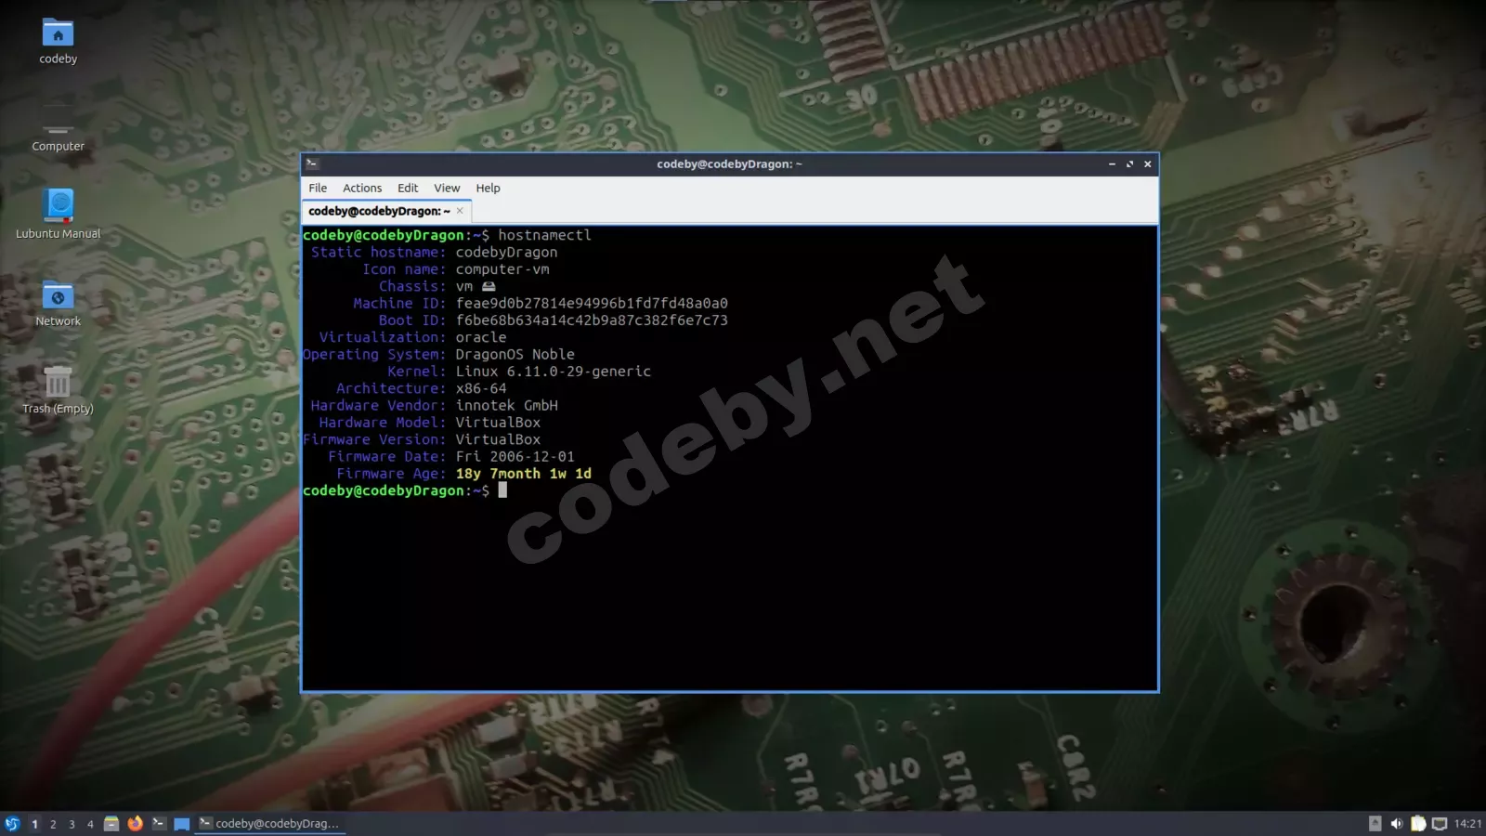This screenshot has height=836, width=1486.
Task: Launch the terminal from the panel quick launch
Action: pyautogui.click(x=159, y=824)
